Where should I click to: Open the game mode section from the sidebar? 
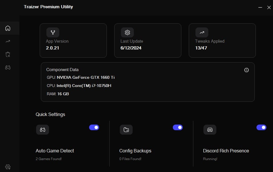[x=7, y=67]
